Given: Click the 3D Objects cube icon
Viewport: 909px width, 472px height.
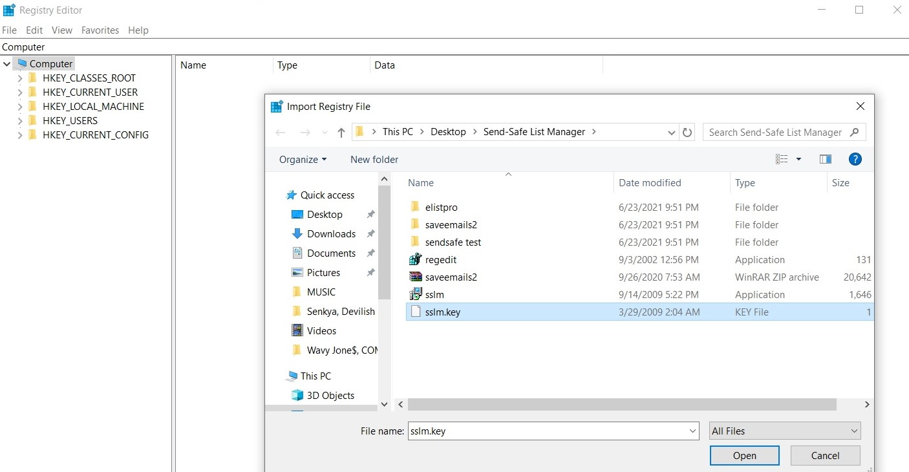Looking at the screenshot, I should click(297, 395).
